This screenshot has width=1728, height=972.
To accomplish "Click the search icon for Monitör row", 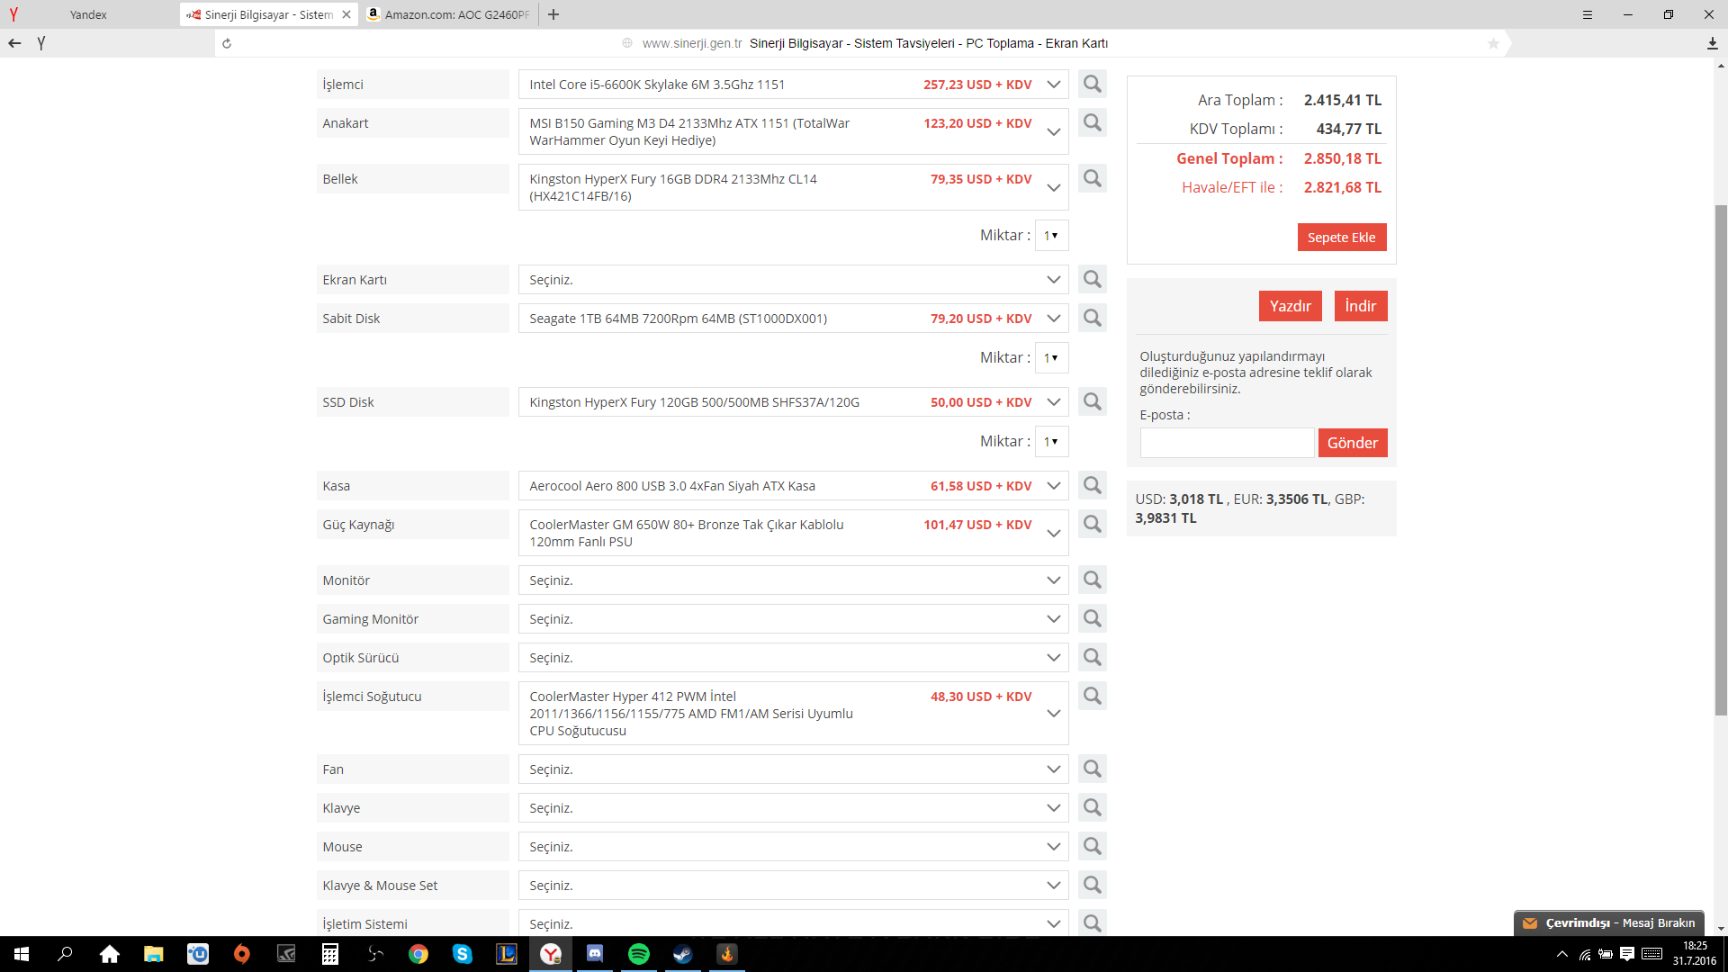I will (x=1092, y=580).
